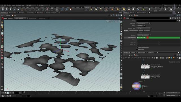Open the Build desktop dropdown
Screen dimensions: 181x102
32,5
